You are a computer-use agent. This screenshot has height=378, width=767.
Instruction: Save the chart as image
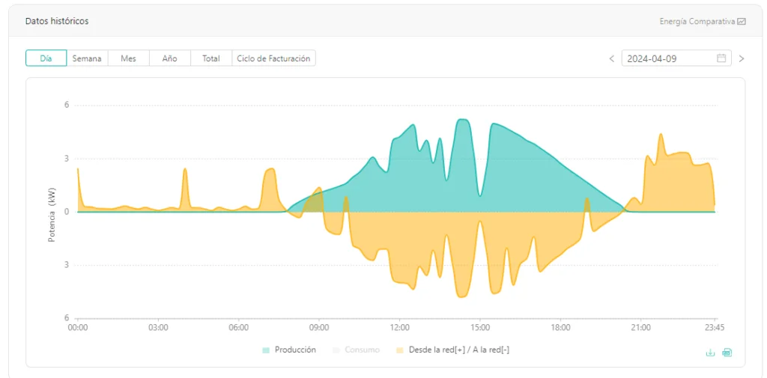click(x=727, y=353)
